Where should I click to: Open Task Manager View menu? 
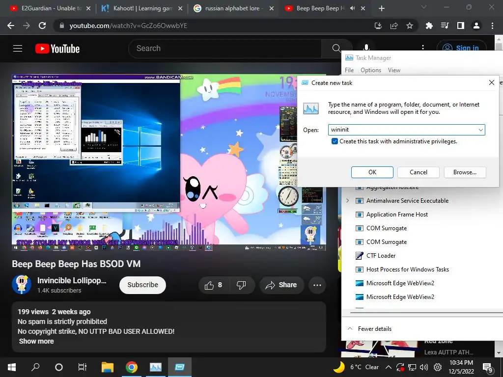(x=394, y=70)
